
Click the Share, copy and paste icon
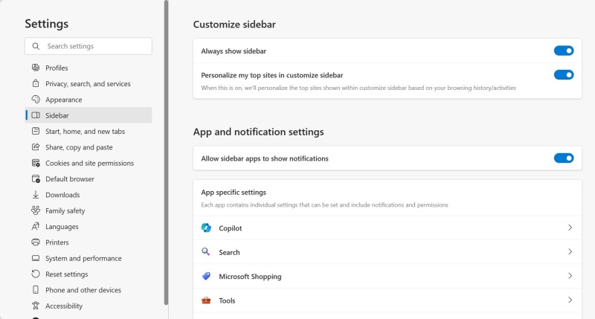click(x=36, y=147)
